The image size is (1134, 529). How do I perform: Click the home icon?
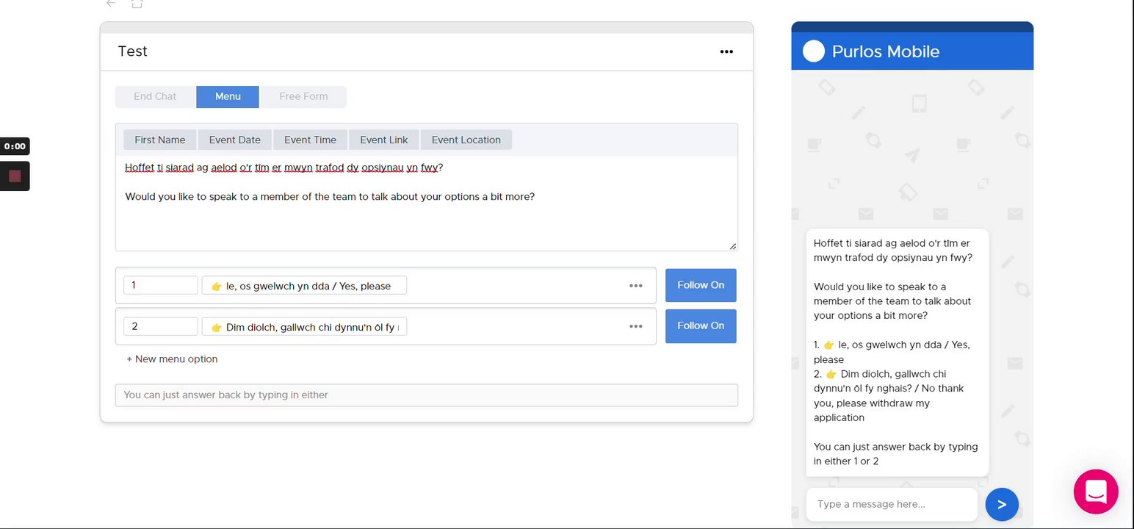[137, 4]
